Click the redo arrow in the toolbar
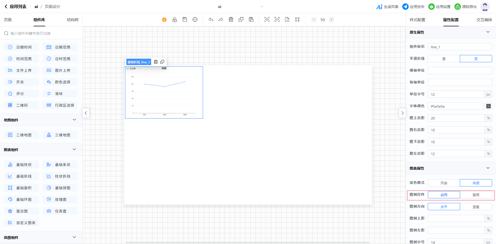Image resolution: width=496 pixels, height=244 pixels. [x=221, y=20]
